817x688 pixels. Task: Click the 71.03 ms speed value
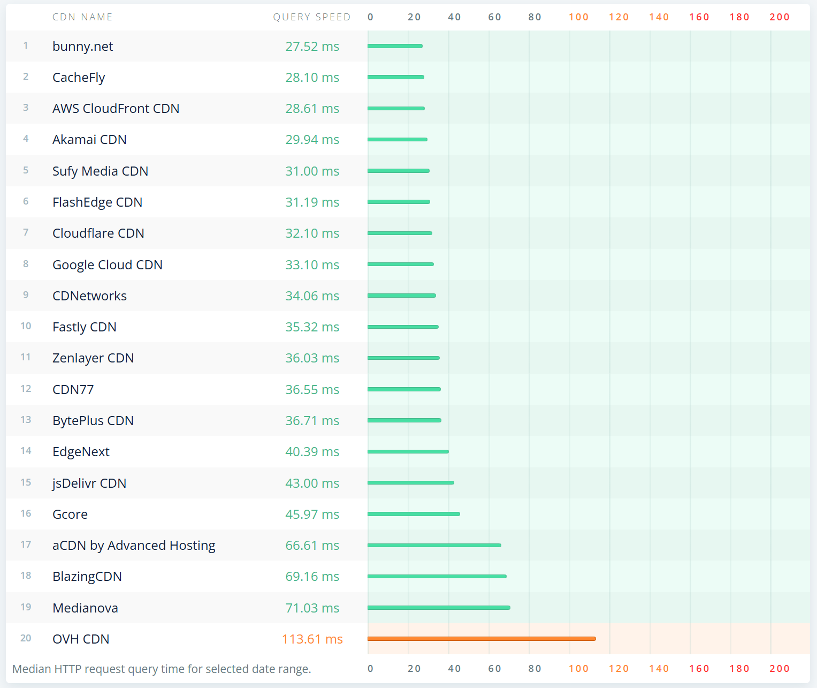[312, 608]
